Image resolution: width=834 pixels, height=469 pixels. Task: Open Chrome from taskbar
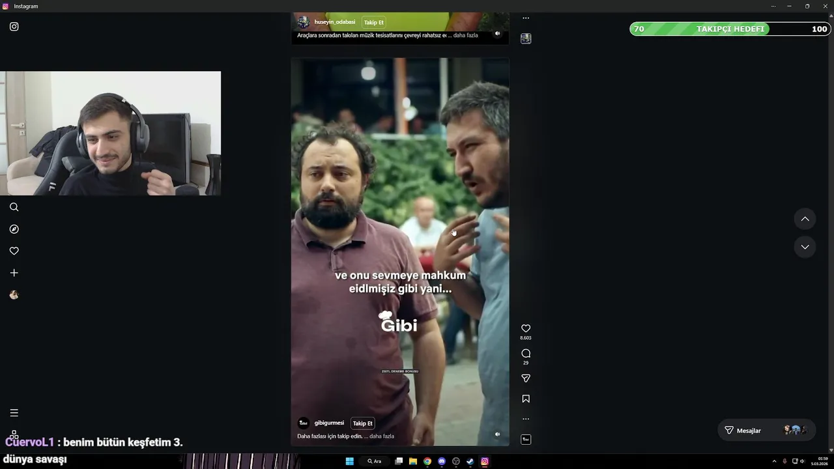pyautogui.click(x=427, y=461)
